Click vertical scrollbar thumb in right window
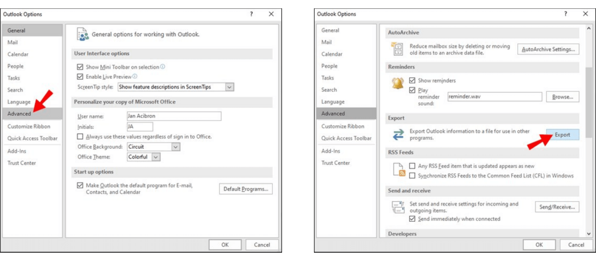 (x=589, y=102)
